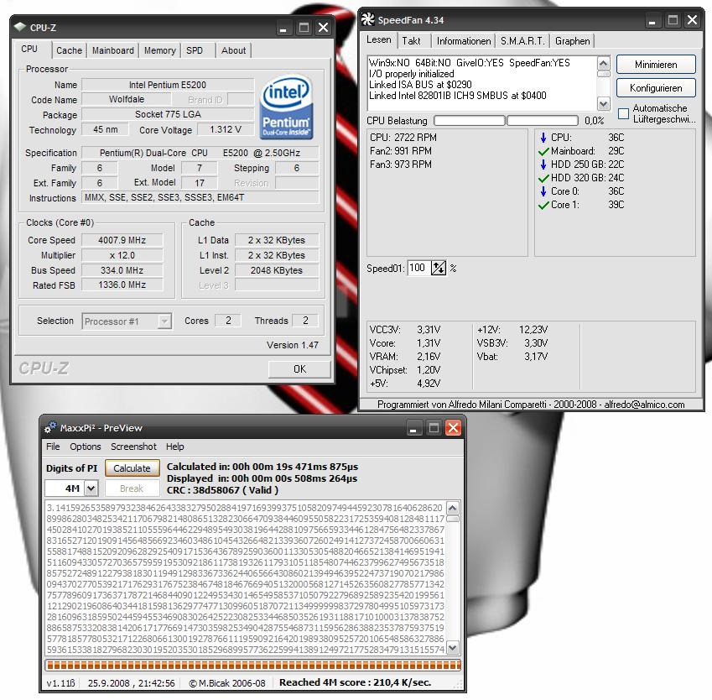Click the Konfigurieren button in SpeedFan

coord(656,88)
